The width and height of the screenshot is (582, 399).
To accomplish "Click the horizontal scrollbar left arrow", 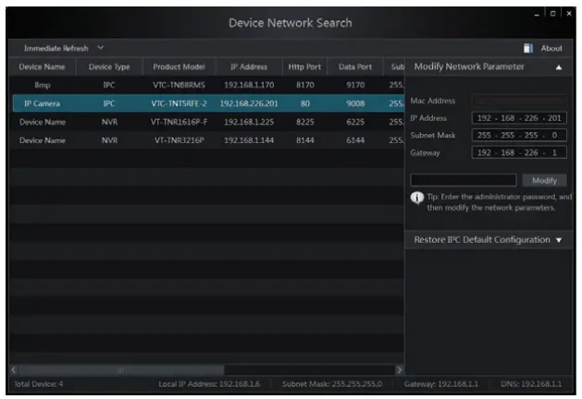I will click(14, 369).
